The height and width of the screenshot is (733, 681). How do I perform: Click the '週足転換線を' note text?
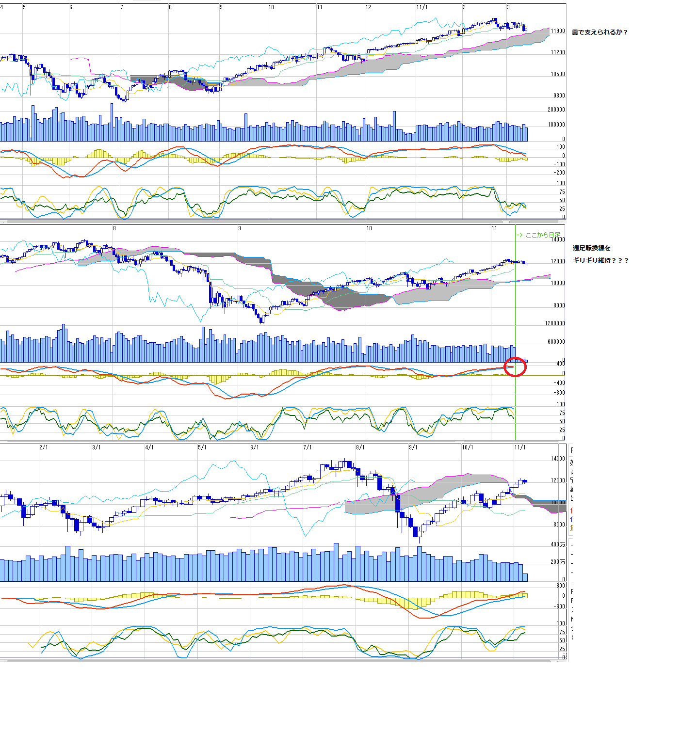tap(591, 248)
